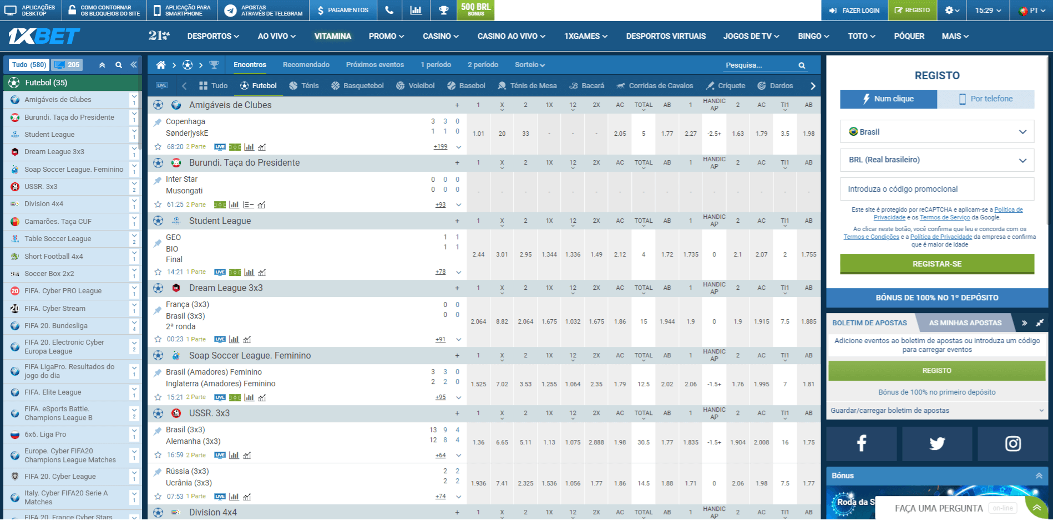Open the statistics bar chart icon in top bar
The width and height of the screenshot is (1053, 522).
(x=416, y=10)
